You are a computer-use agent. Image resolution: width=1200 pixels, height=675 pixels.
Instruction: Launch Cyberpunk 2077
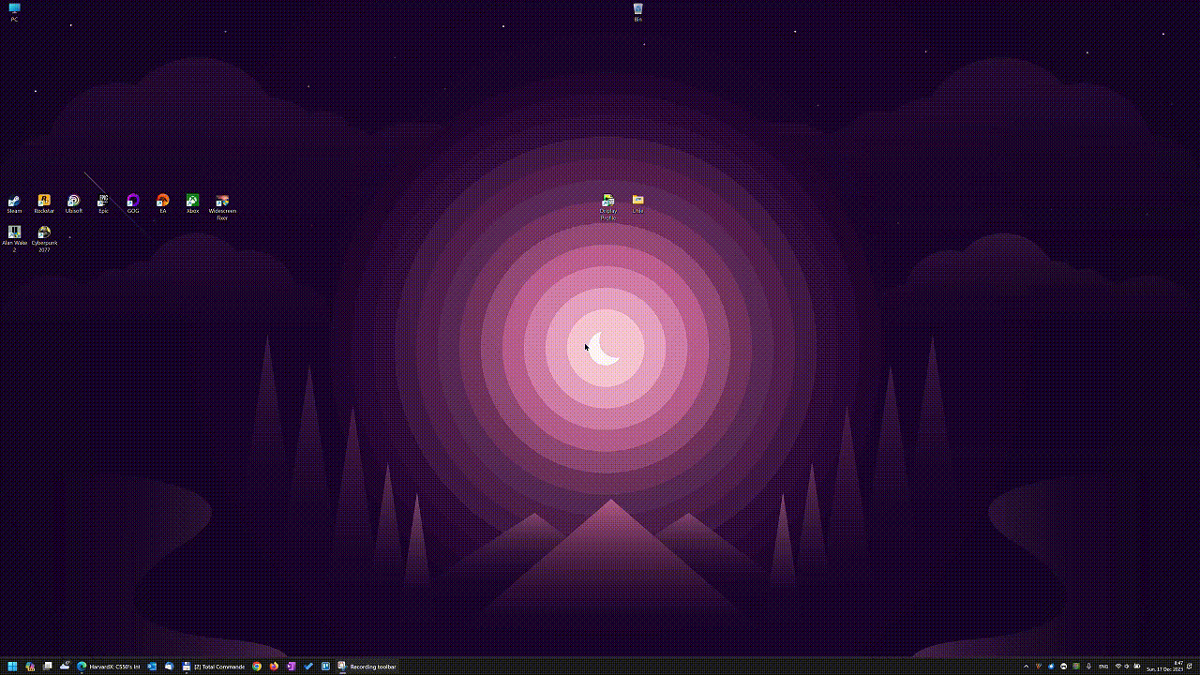tap(44, 232)
